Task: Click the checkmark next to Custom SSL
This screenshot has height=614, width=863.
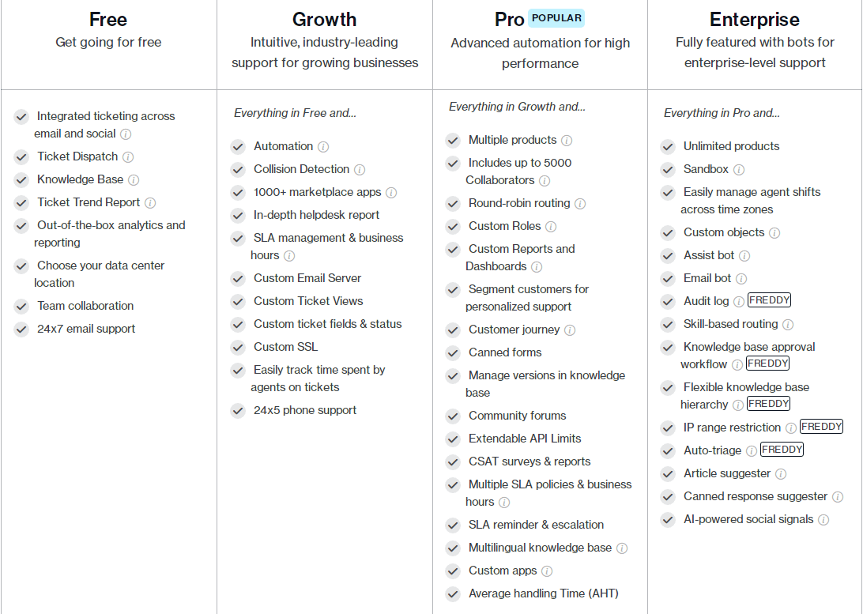Action: pyautogui.click(x=238, y=348)
